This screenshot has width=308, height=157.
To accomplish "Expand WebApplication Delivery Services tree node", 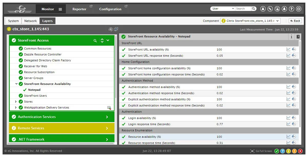I will point(16,107).
